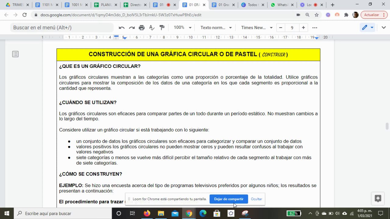Activate the paint format tool
Viewport: 390px width, 219px height.
pyautogui.click(x=162, y=28)
